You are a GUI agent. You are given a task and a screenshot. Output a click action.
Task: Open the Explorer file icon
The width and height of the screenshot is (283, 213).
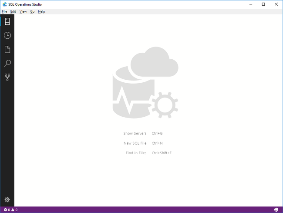[x=7, y=49]
